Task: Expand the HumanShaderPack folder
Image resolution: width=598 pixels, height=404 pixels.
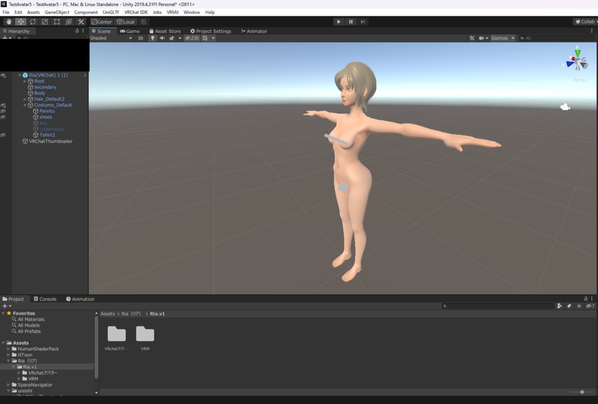Action: click(8, 349)
